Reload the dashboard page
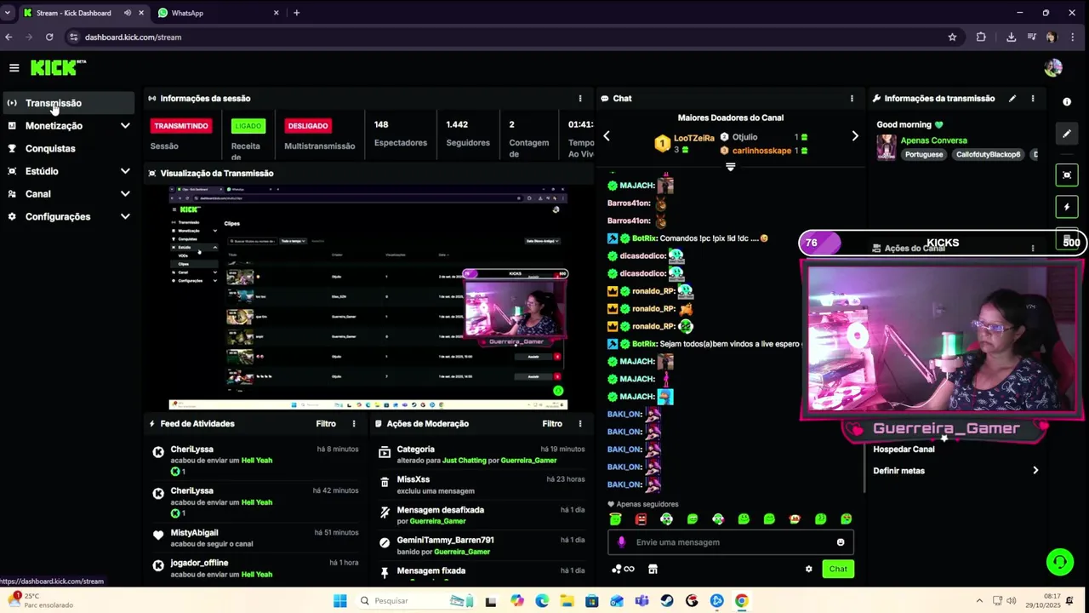Image resolution: width=1089 pixels, height=613 pixels. 49,37
